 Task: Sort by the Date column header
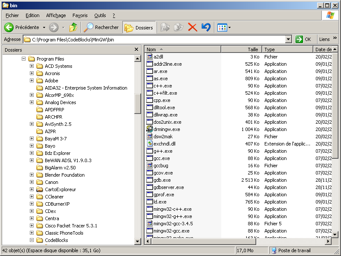(323, 49)
